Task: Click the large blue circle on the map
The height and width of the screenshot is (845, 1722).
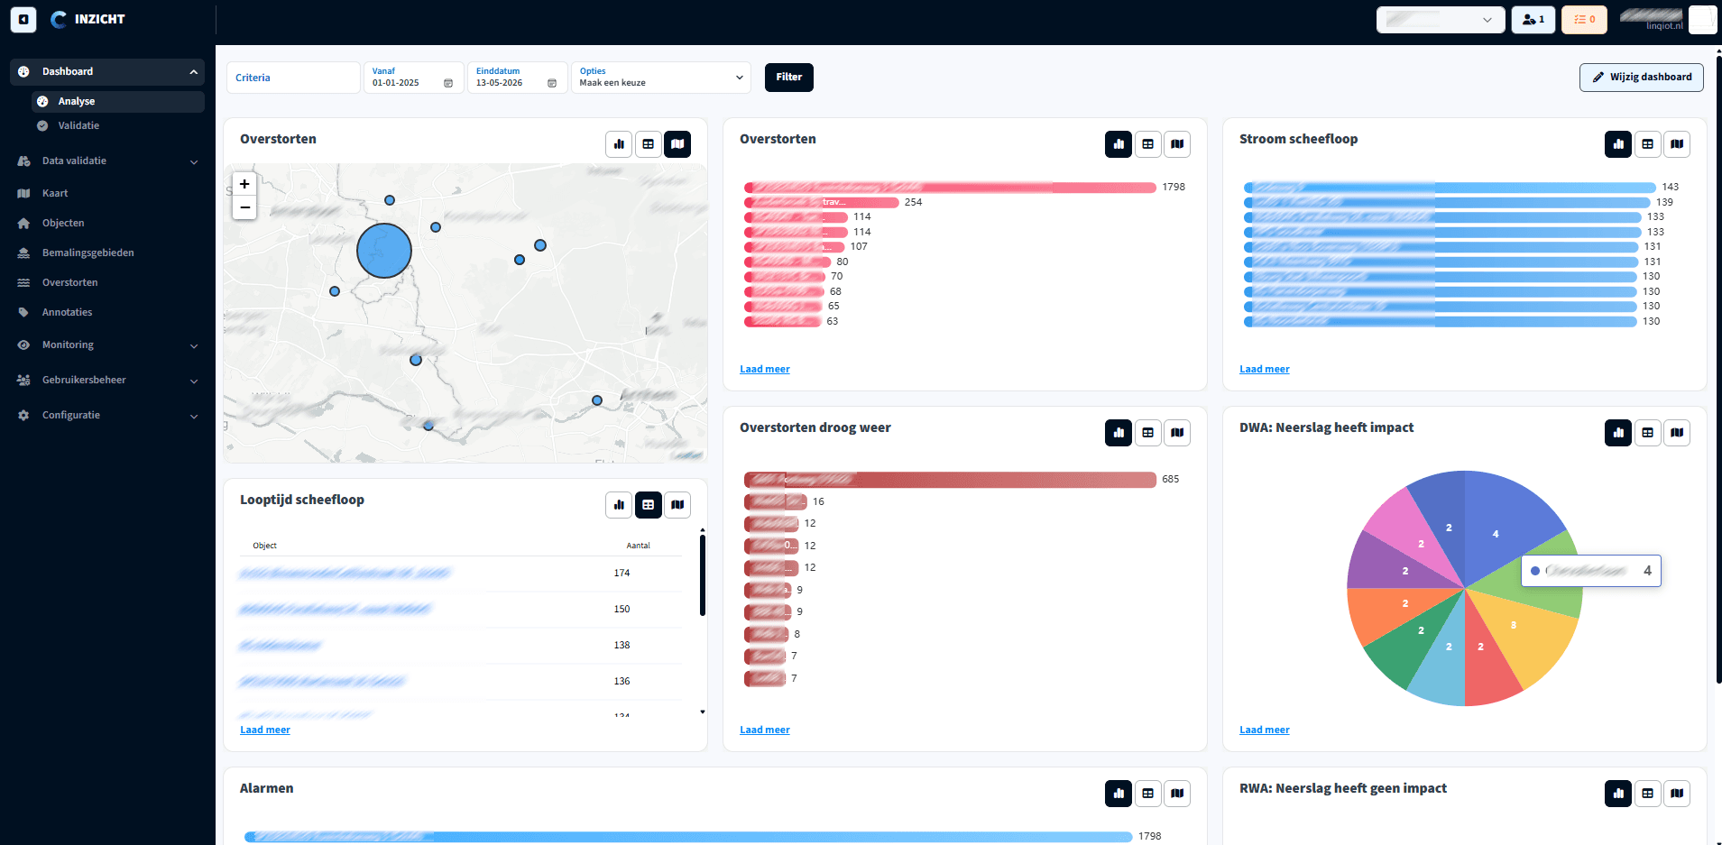Action: tap(384, 251)
